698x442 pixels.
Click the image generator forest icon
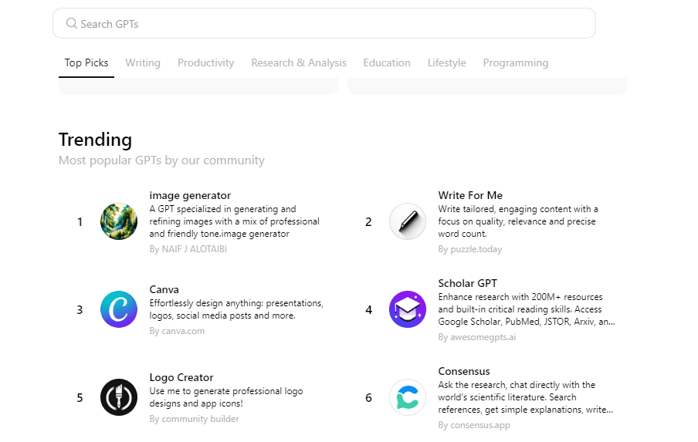(119, 222)
